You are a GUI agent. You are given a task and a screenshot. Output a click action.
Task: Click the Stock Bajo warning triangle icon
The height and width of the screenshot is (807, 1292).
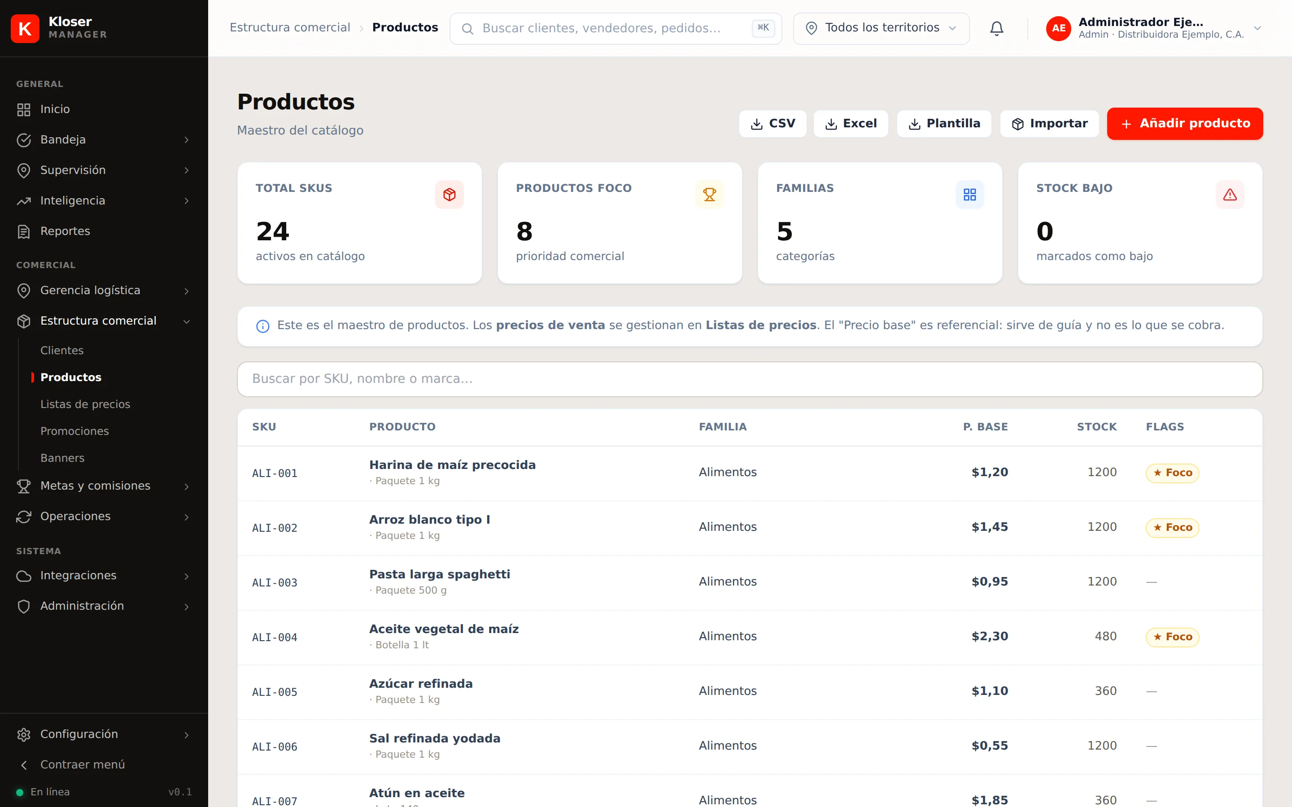click(x=1230, y=194)
